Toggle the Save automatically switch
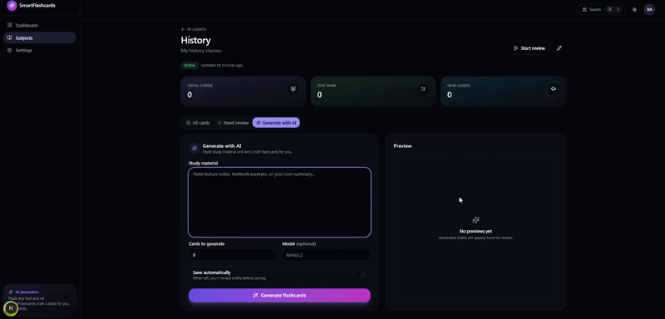Viewport: 665px width, 319px height. (x=361, y=275)
